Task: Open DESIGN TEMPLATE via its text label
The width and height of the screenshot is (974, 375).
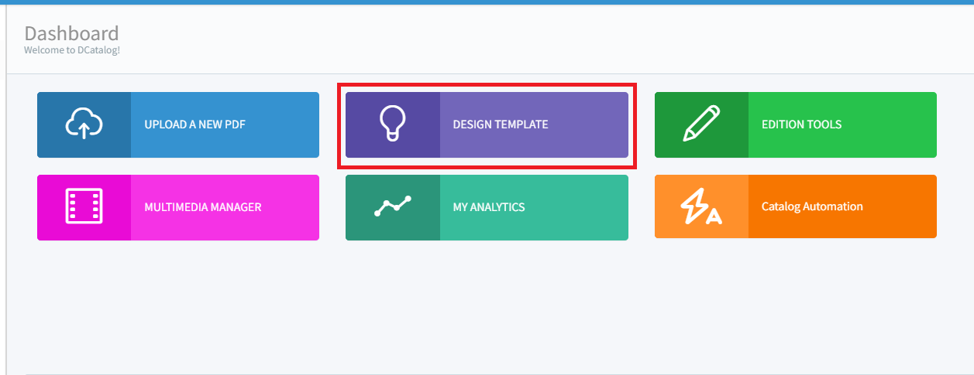Action: [x=500, y=124]
